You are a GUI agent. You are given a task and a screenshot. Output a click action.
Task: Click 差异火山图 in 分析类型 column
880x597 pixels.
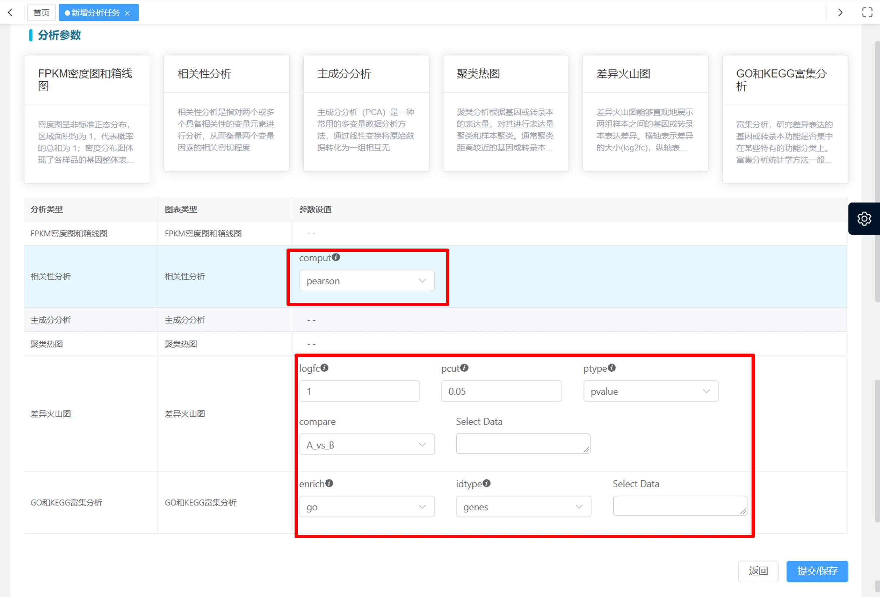[51, 414]
